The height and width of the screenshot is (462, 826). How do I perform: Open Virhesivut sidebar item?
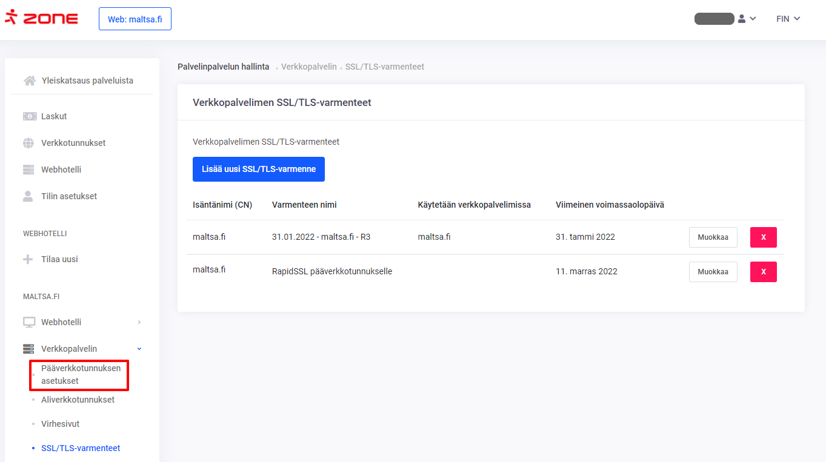(60, 424)
